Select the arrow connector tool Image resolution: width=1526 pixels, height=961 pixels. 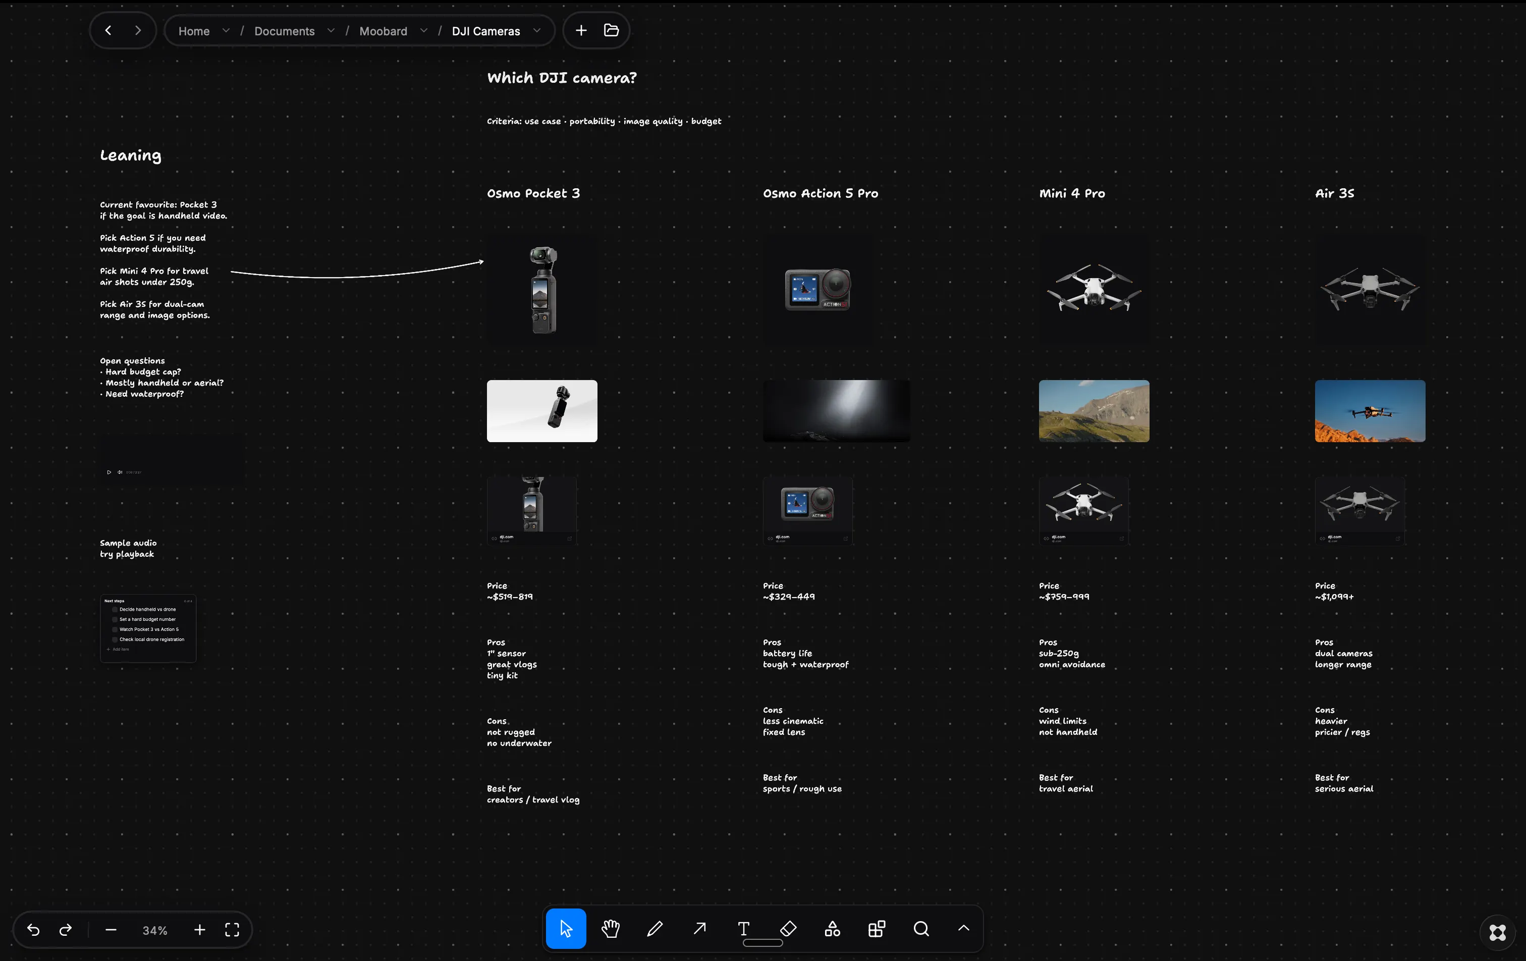tap(699, 929)
